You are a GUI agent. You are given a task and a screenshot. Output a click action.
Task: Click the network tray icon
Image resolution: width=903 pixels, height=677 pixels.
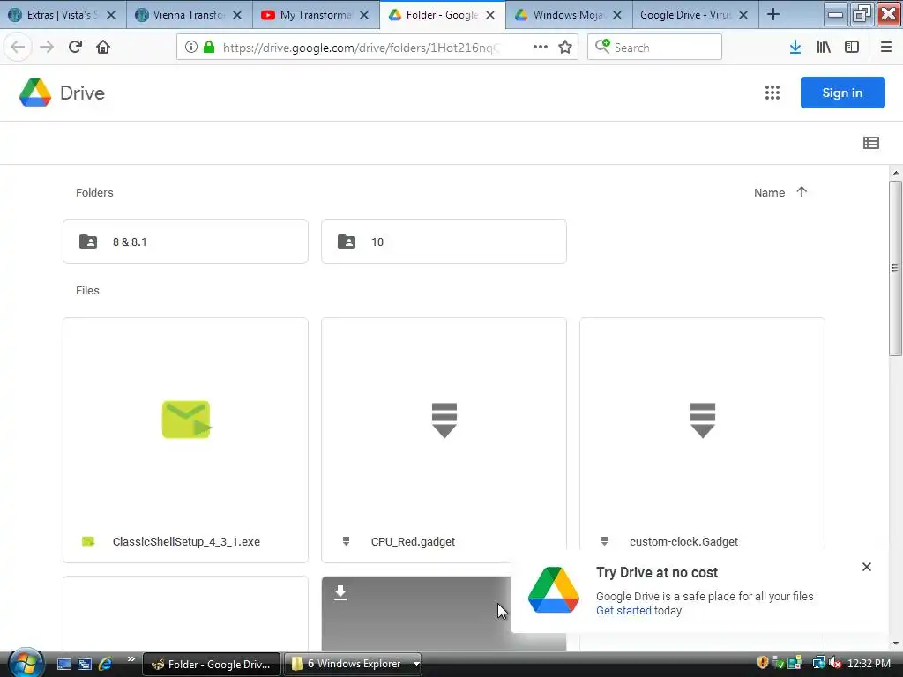(x=818, y=663)
